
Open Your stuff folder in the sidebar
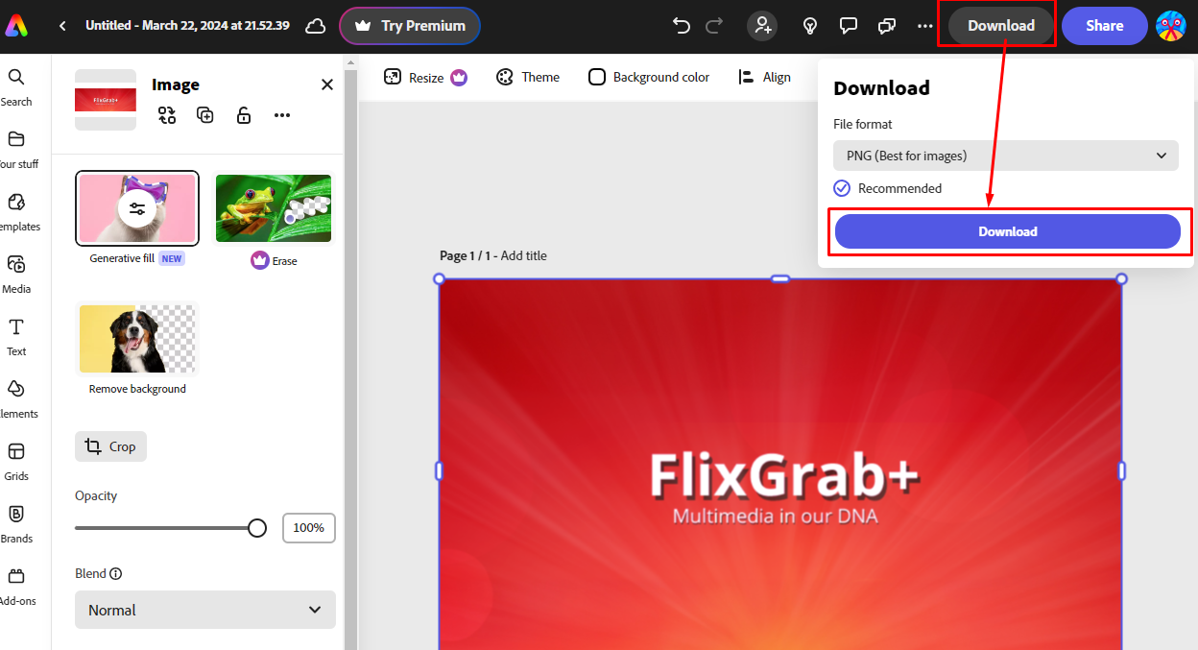pyautogui.click(x=16, y=149)
